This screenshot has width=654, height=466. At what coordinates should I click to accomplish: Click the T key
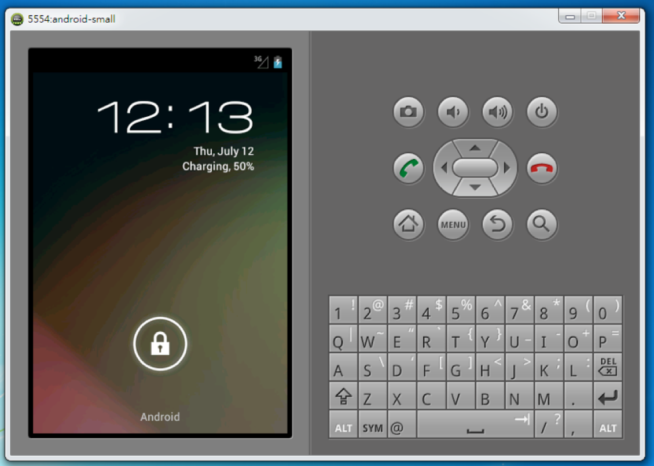click(x=461, y=338)
